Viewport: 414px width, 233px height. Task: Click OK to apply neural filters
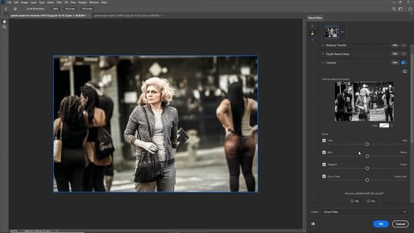coord(381,224)
